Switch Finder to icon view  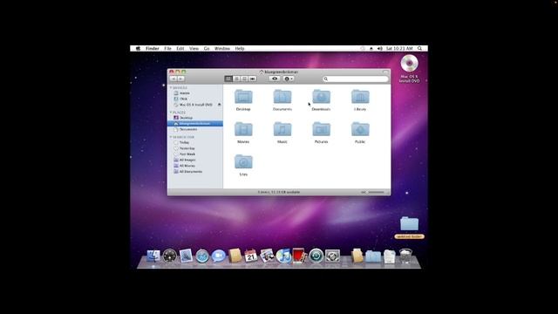[228, 78]
